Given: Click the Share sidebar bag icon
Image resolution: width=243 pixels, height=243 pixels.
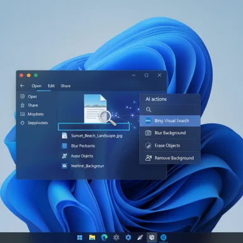Looking at the screenshot, I should pos(22,105).
